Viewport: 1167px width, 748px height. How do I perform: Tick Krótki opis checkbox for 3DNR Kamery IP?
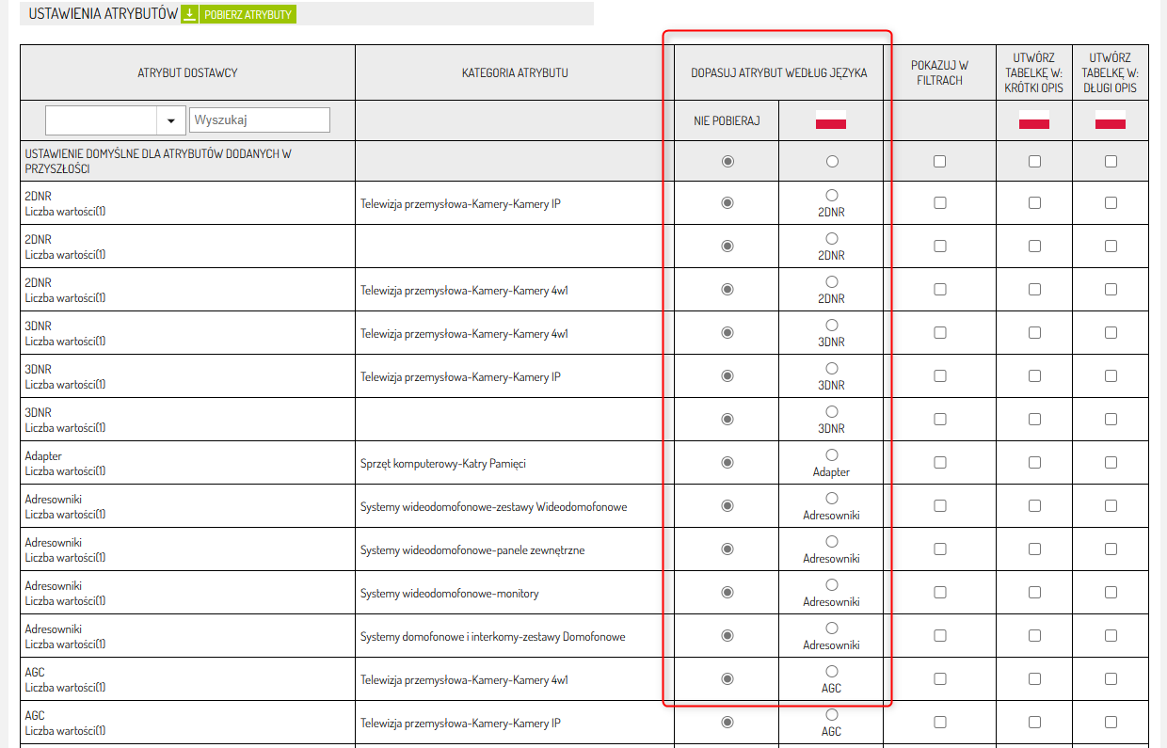pyautogui.click(x=1034, y=376)
